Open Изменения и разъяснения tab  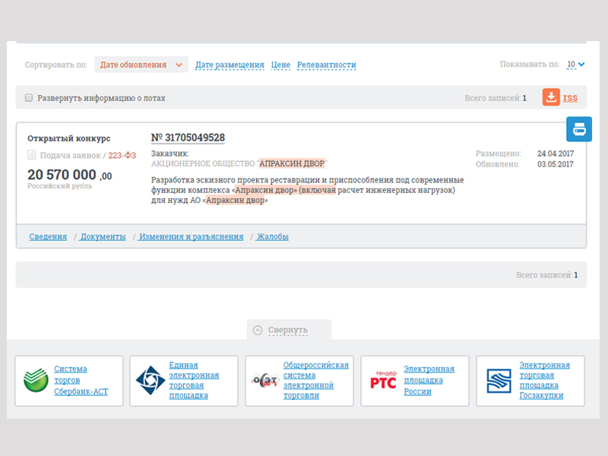click(192, 236)
